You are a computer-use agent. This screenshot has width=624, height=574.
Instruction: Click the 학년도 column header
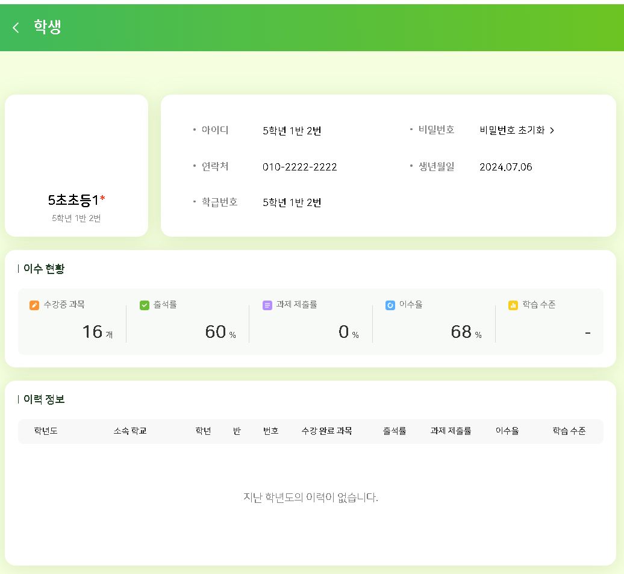pyautogui.click(x=46, y=431)
